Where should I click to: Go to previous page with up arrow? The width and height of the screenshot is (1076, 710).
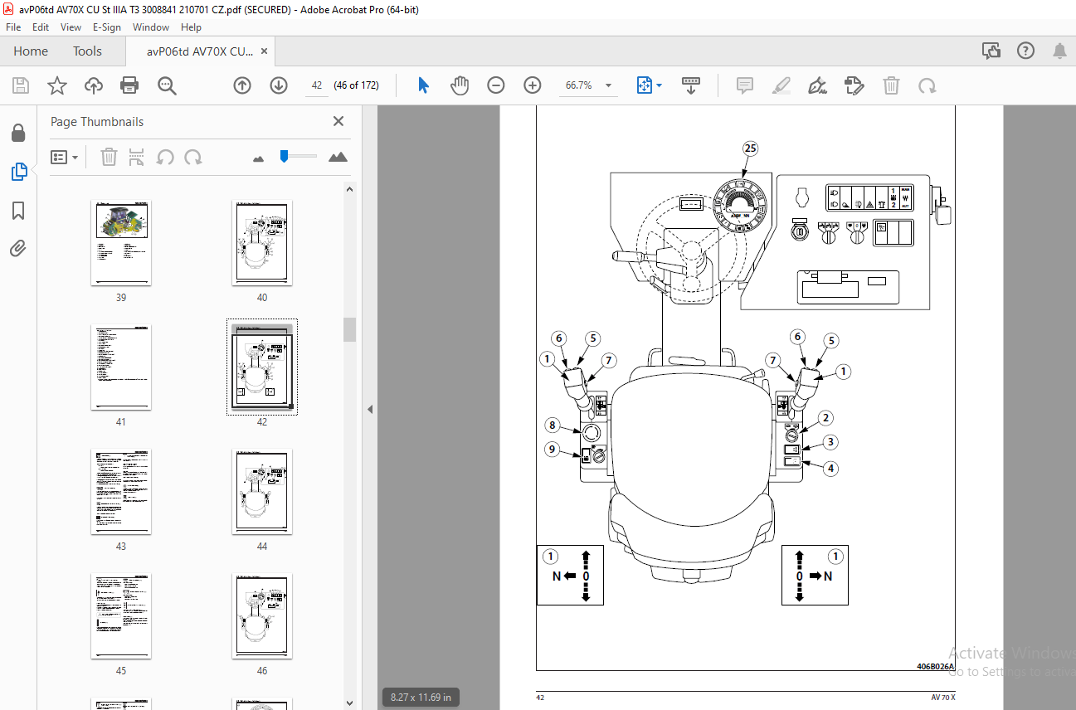pyautogui.click(x=242, y=85)
